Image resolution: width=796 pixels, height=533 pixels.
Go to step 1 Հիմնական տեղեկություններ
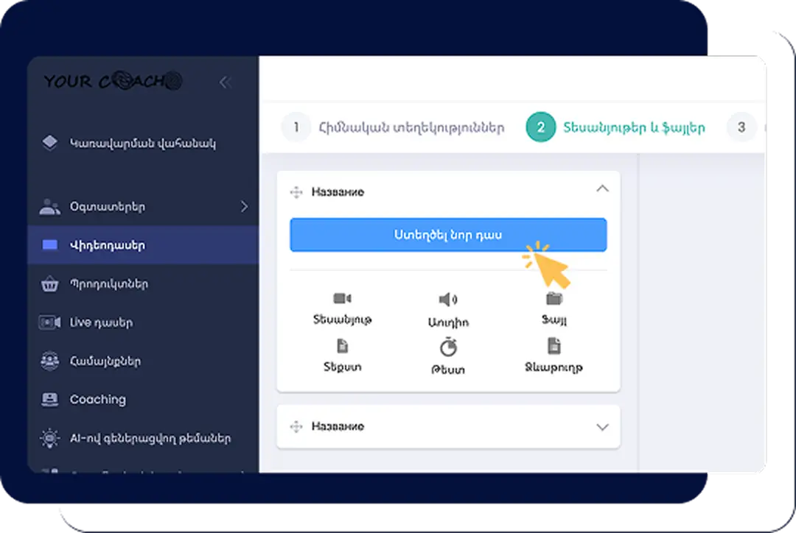point(393,127)
